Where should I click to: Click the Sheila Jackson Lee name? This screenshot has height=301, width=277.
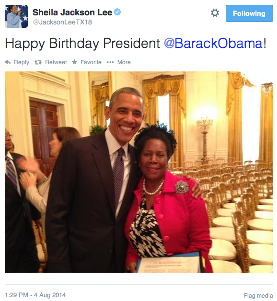coord(72,12)
